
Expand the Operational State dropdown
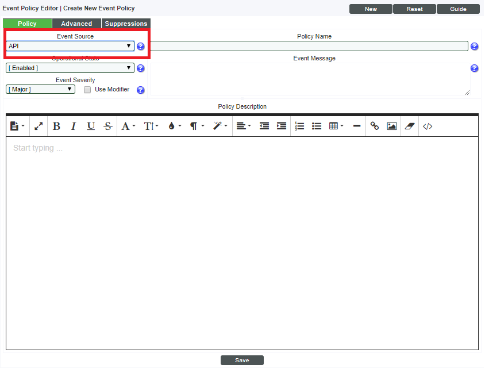(x=70, y=68)
